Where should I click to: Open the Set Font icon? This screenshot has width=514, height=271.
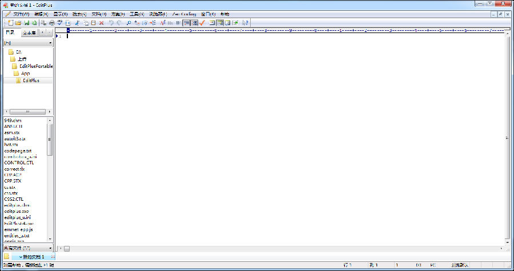tap(163, 23)
